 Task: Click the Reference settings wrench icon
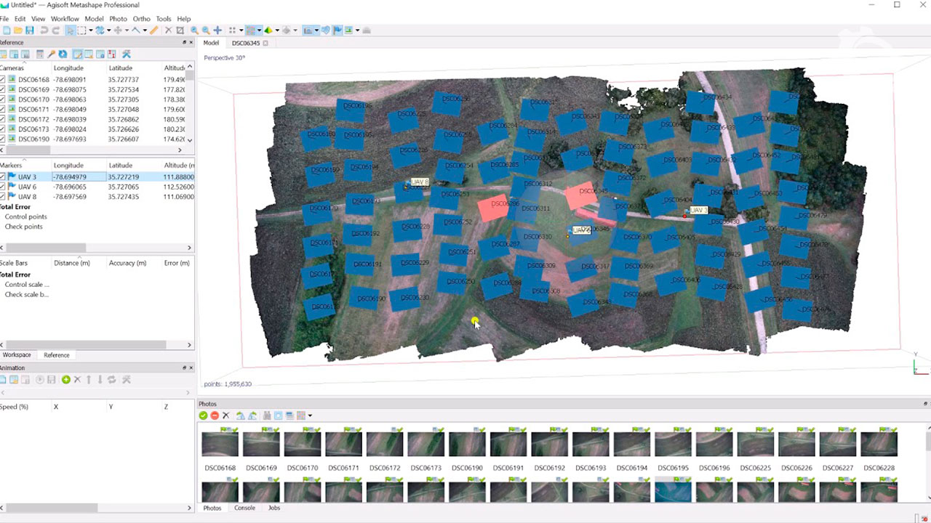point(127,54)
